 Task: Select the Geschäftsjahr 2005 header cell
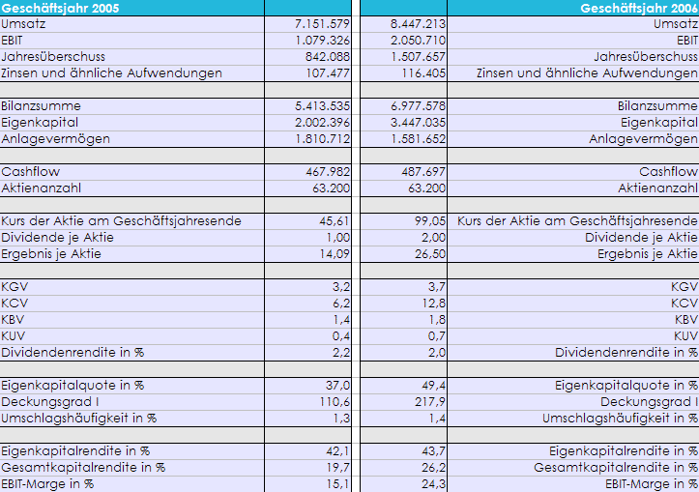tap(131, 8)
